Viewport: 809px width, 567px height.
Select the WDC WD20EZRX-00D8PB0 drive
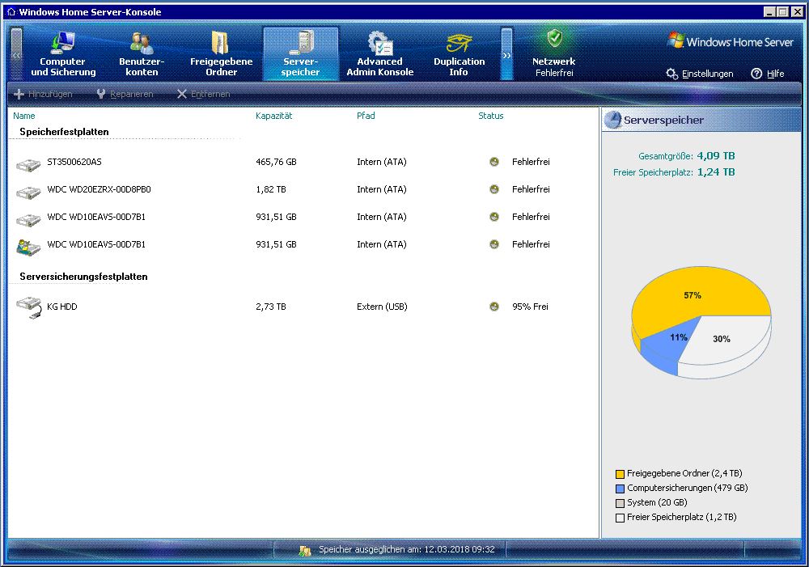(99, 190)
